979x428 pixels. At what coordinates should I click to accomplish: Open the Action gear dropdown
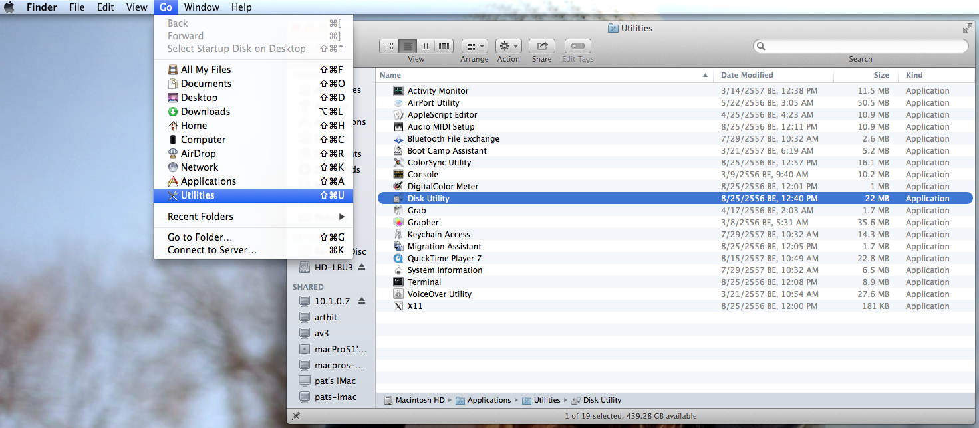point(509,46)
